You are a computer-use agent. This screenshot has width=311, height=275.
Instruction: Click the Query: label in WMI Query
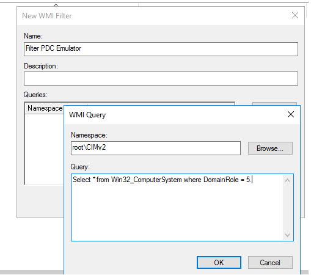(x=80, y=167)
